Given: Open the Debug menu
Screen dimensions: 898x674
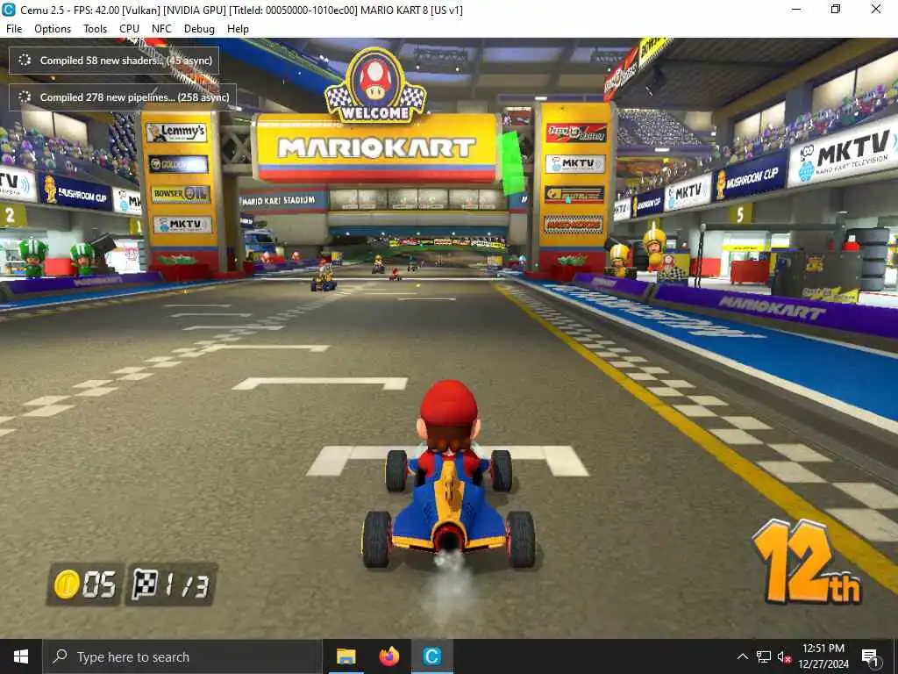Looking at the screenshot, I should 199,29.
